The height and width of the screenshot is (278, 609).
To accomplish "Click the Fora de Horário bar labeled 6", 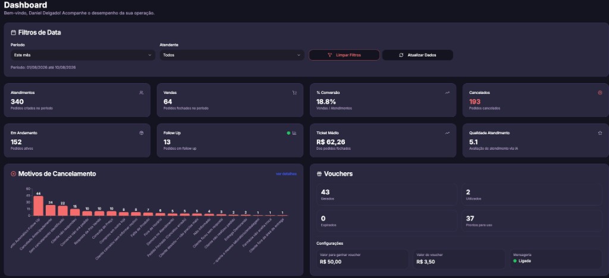I will point(161,214).
